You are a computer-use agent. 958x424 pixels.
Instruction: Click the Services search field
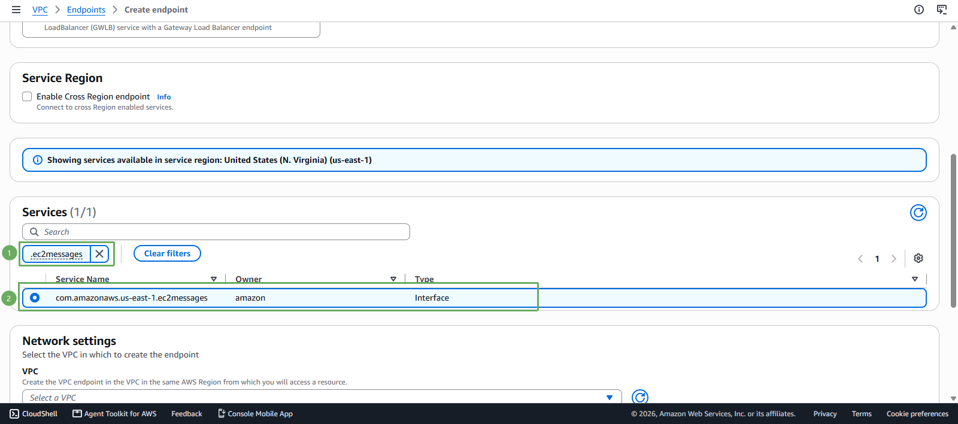tap(216, 232)
